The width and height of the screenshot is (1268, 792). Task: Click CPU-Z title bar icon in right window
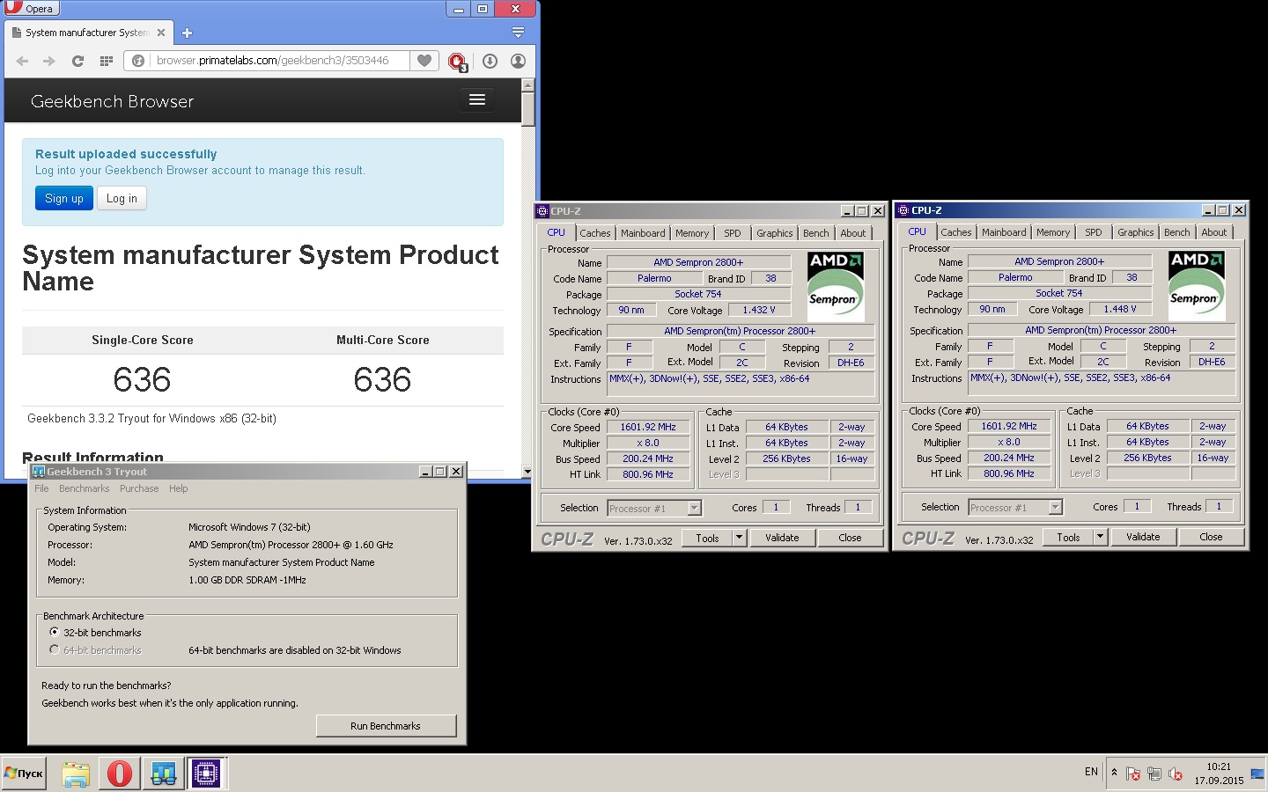(x=903, y=210)
